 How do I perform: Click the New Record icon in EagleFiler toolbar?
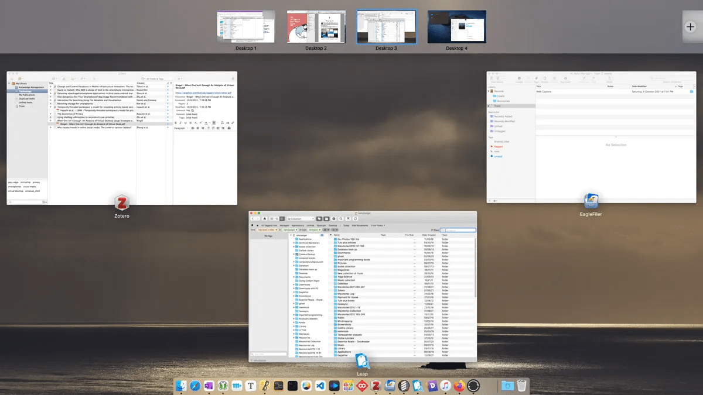click(492, 78)
